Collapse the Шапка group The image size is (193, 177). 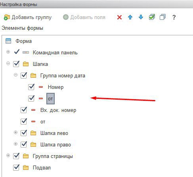8,63
